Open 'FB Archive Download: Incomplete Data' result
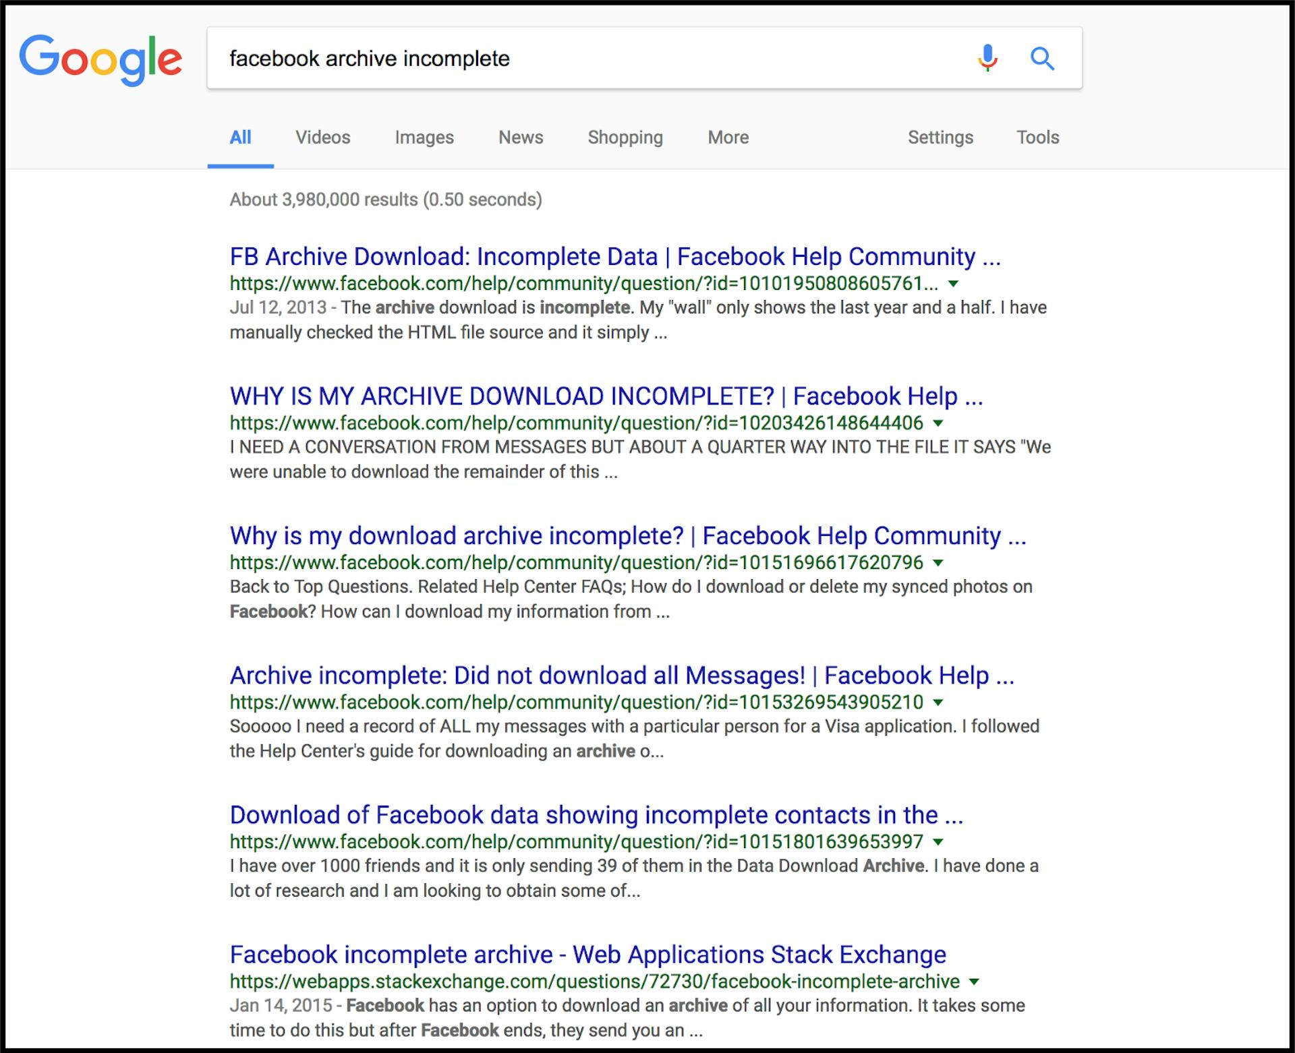This screenshot has height=1053, width=1295. pos(614,257)
